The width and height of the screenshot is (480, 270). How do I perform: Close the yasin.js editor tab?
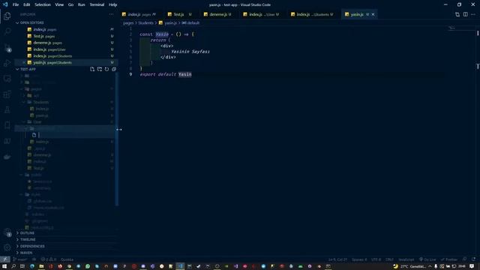pos(373,14)
